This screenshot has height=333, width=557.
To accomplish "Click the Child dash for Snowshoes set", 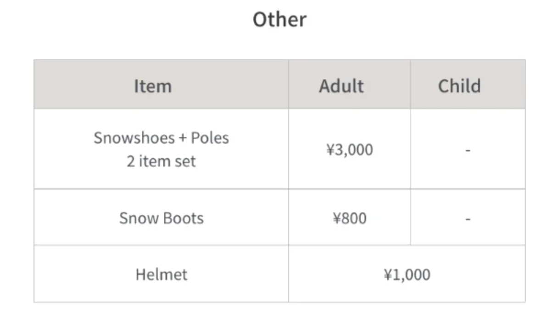I will point(468,150).
